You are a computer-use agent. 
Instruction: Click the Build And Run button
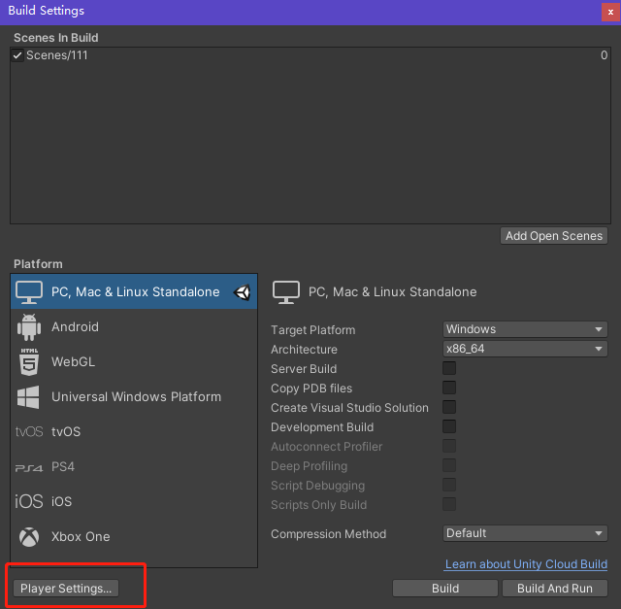point(555,589)
